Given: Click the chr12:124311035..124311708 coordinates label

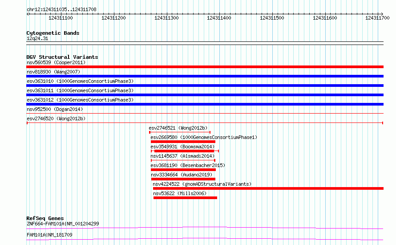Looking at the screenshot, I should 61,9.
